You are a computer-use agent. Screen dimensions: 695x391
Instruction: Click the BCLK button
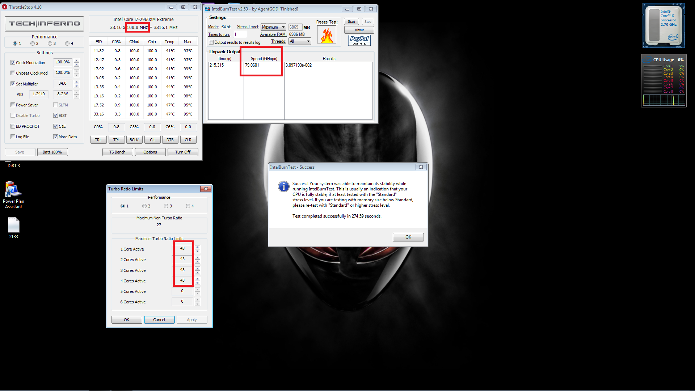pos(134,140)
